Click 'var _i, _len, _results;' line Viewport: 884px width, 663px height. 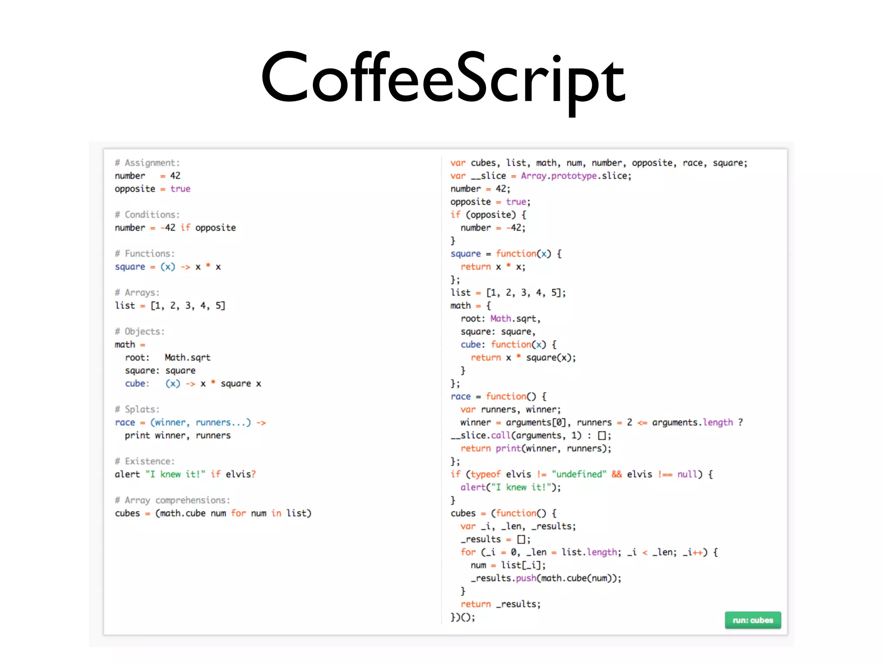(x=518, y=526)
